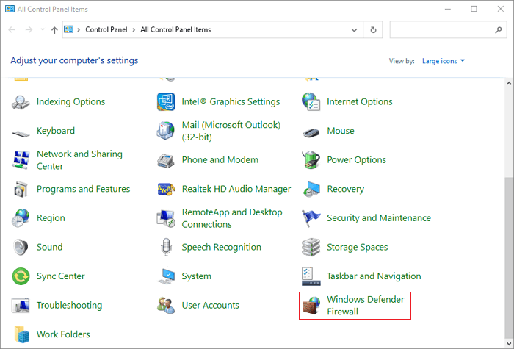
Task: Open the Speech Recognition microphone icon
Action: [166, 247]
